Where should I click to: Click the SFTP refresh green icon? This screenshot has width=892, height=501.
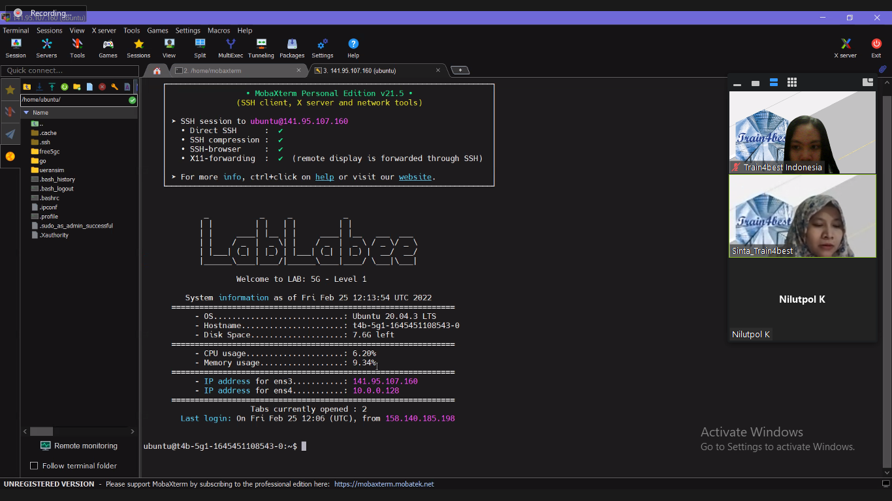(x=65, y=87)
